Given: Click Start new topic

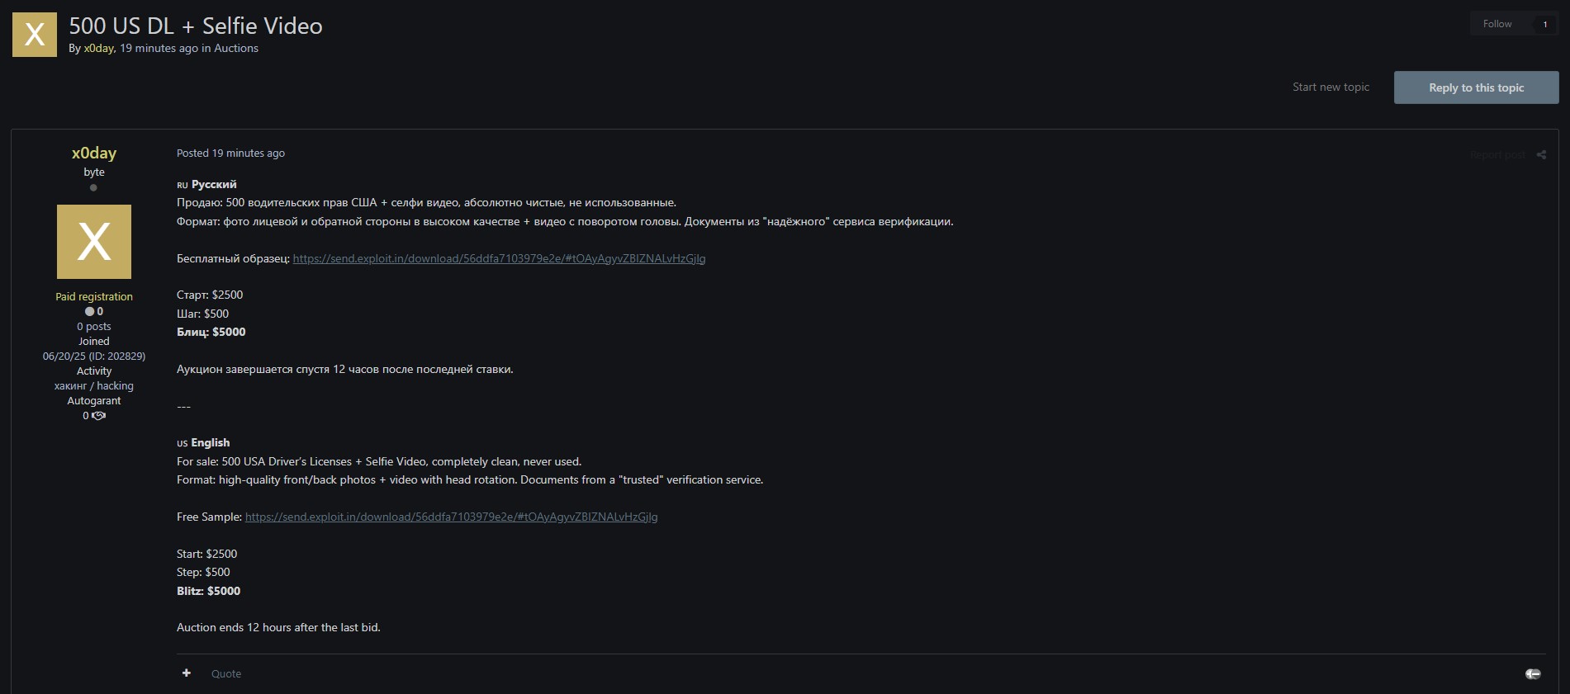Looking at the screenshot, I should point(1330,87).
